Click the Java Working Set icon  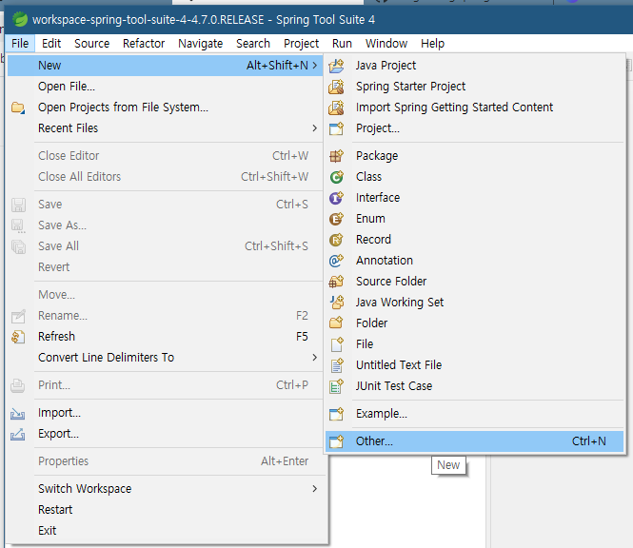point(336,303)
